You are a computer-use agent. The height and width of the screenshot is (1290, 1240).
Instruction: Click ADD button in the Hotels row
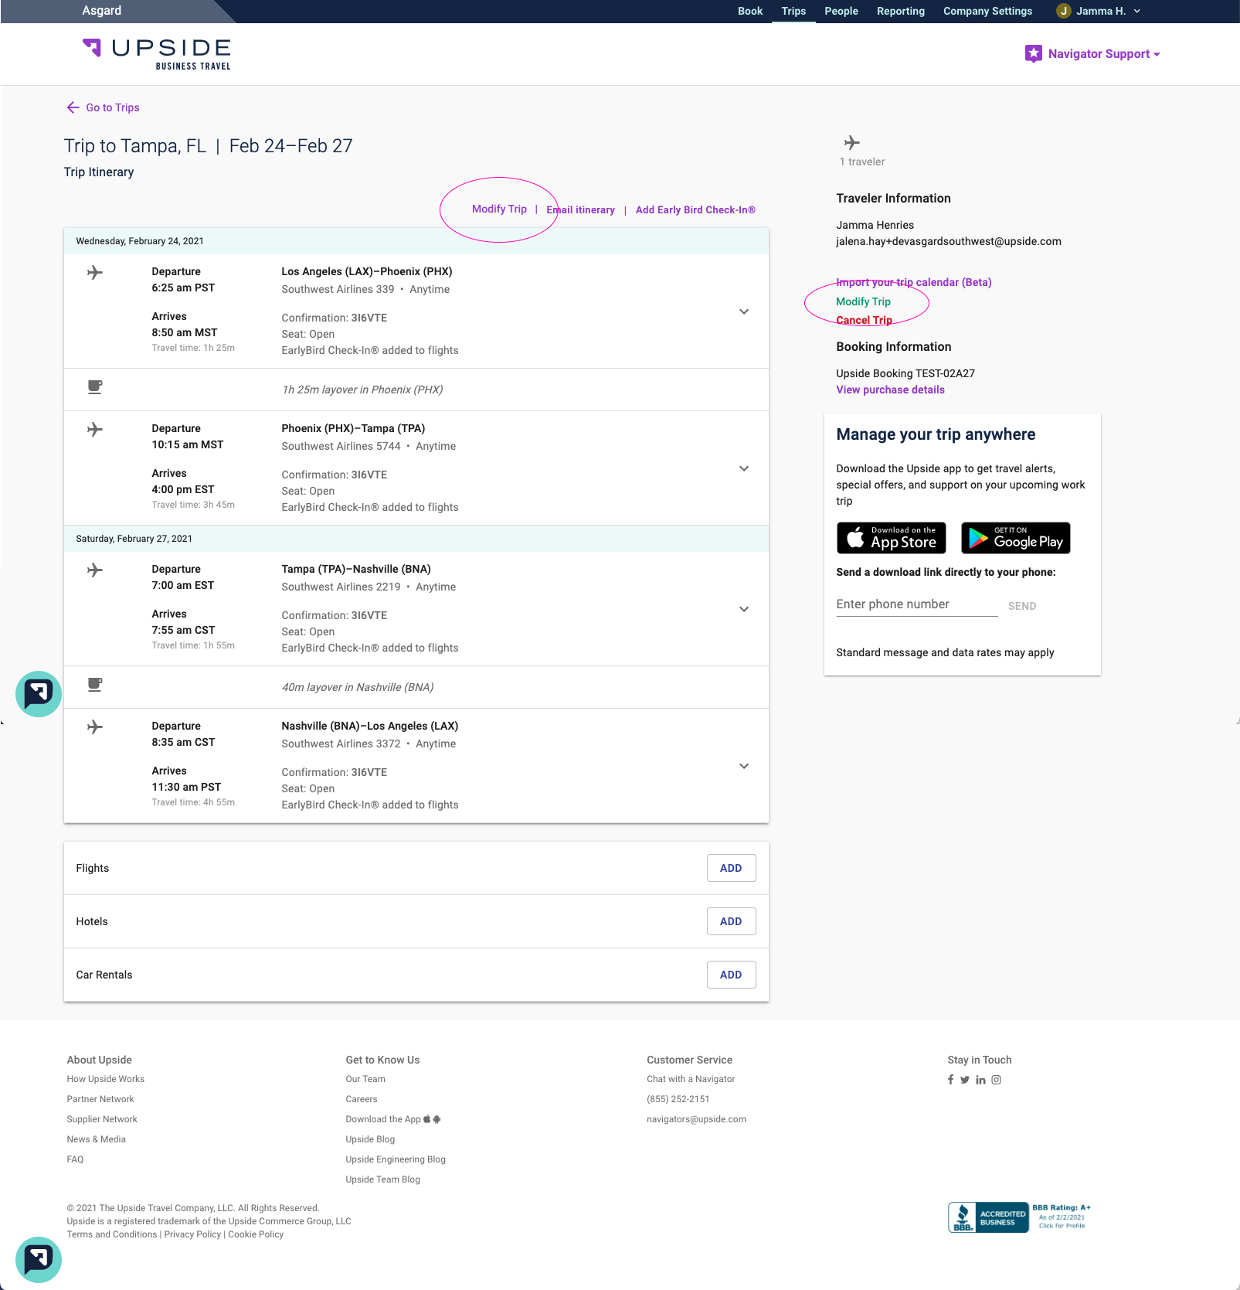[731, 921]
